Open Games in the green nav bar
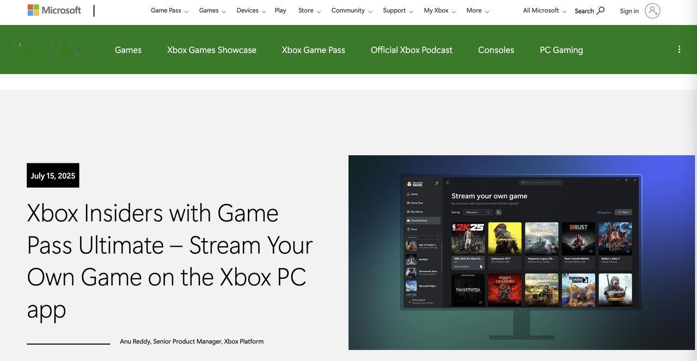 click(x=128, y=50)
